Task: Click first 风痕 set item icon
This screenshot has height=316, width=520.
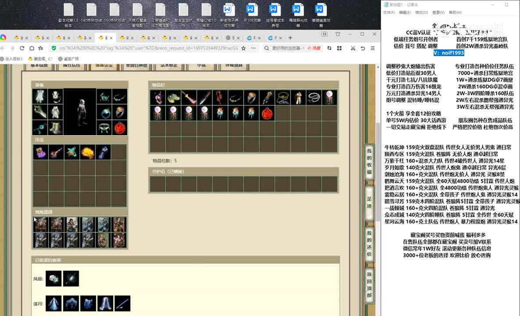Action: pos(53,279)
